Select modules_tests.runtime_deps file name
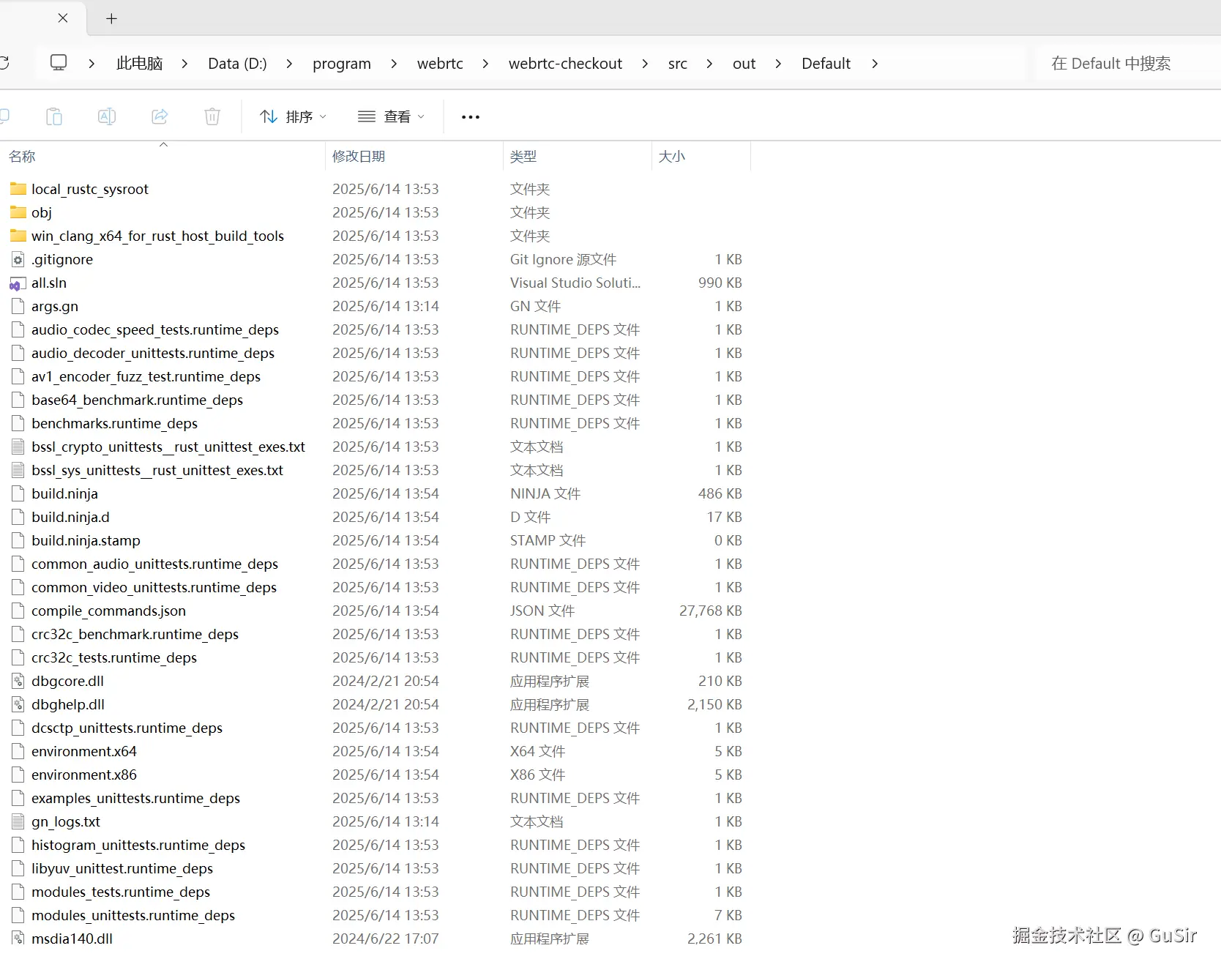Image resolution: width=1221 pixels, height=970 pixels. click(x=121, y=892)
